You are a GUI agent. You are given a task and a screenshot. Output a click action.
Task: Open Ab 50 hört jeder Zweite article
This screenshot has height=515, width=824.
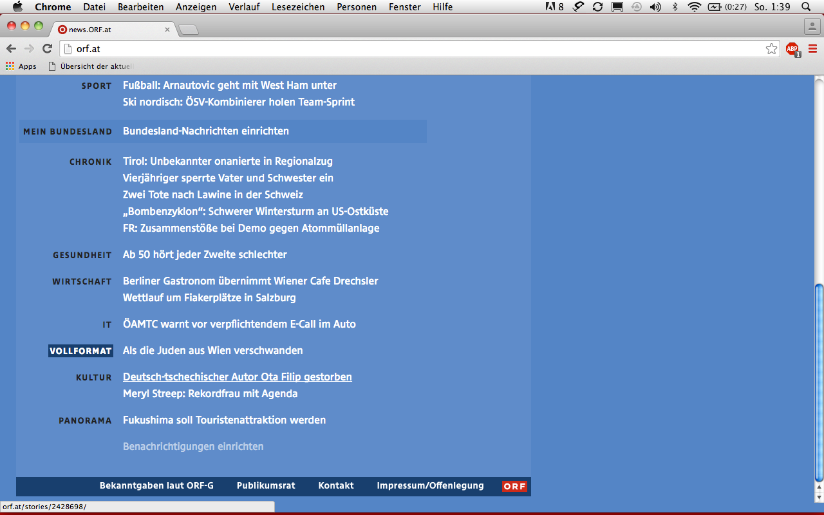coord(205,254)
